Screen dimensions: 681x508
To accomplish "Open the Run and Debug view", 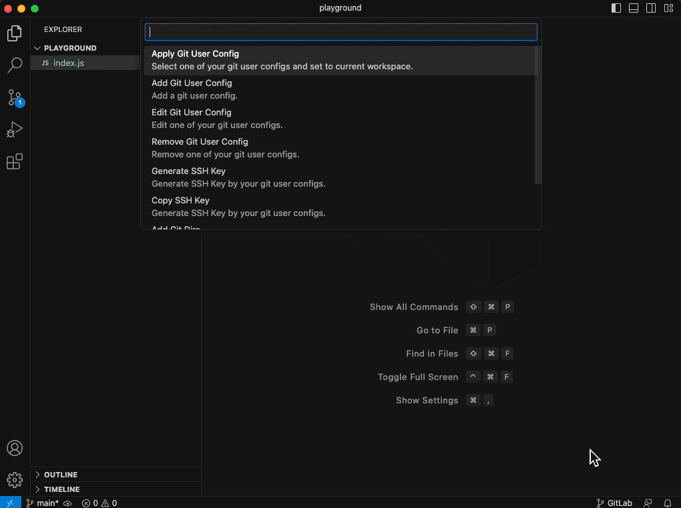I will coord(15,129).
